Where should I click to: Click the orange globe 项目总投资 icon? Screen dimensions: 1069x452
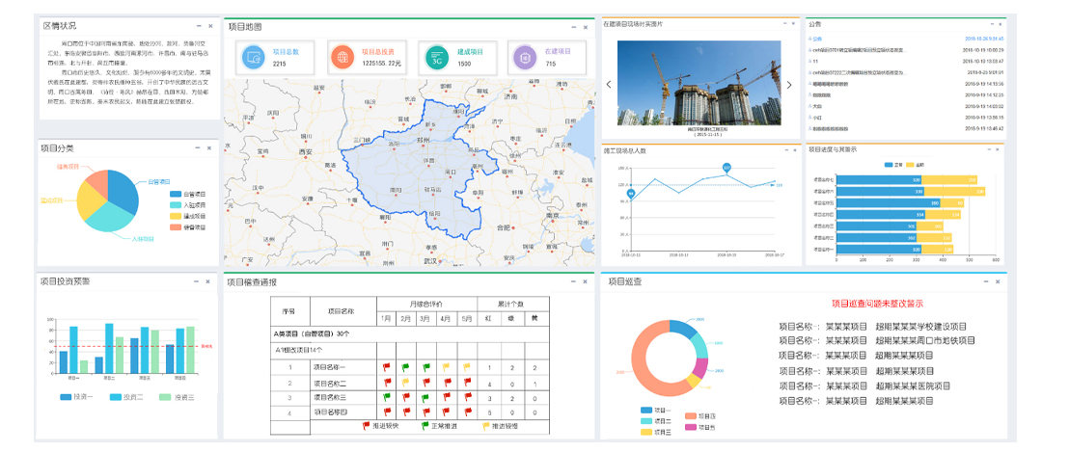click(343, 57)
